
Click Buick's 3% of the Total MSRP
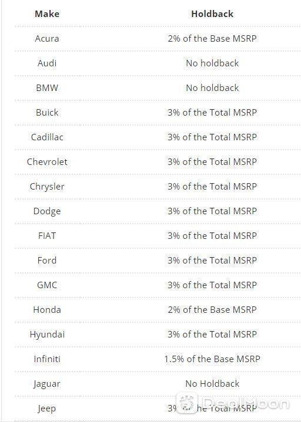point(212,113)
